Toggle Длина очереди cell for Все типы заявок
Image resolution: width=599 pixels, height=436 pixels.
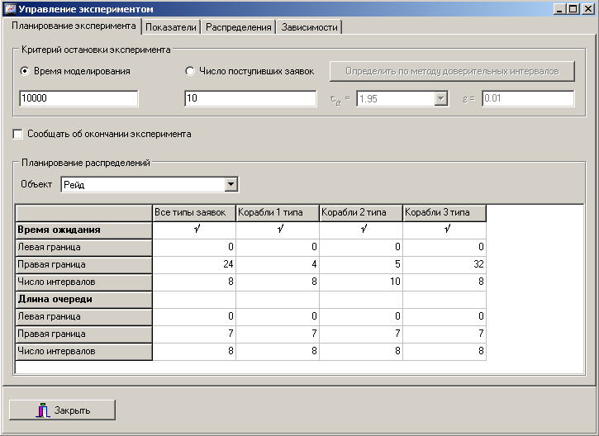(194, 300)
